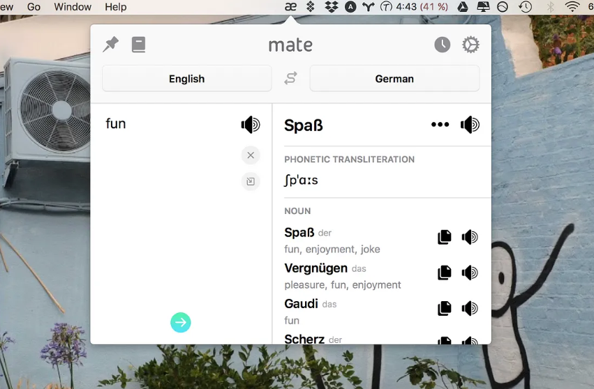Play pronunciation of main translation Spaß

click(470, 125)
